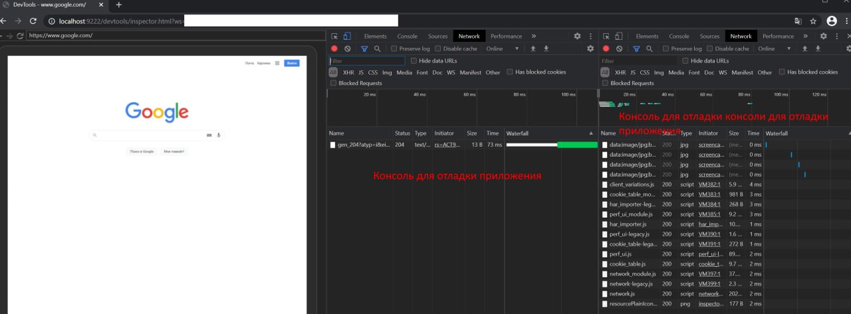Click inspect-element picker icon in right DevTools panel
The image size is (851, 314).
click(606, 37)
